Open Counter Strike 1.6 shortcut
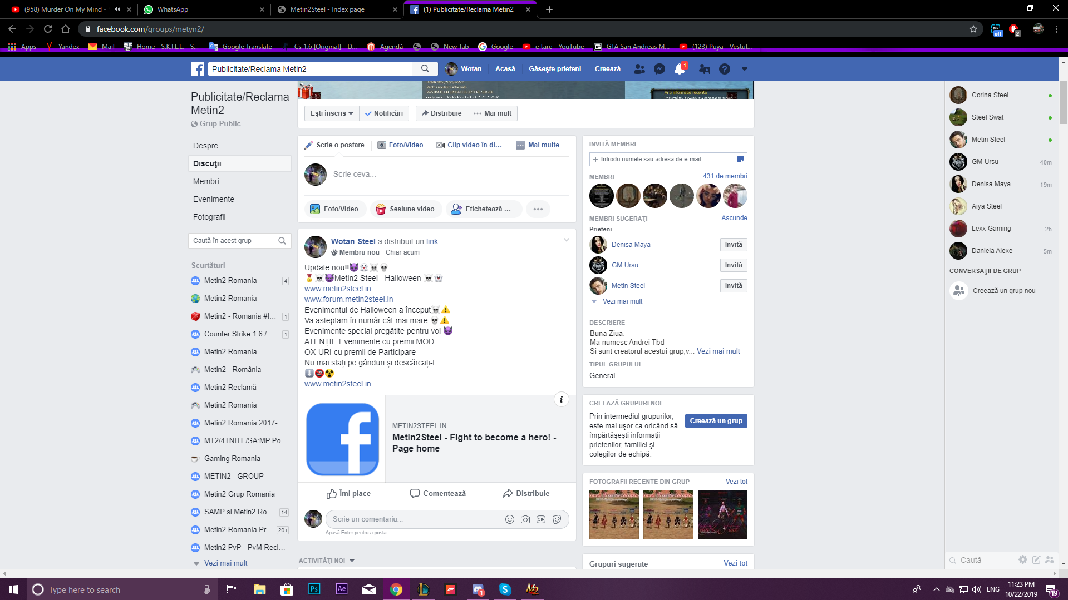This screenshot has height=600, width=1068. (240, 334)
